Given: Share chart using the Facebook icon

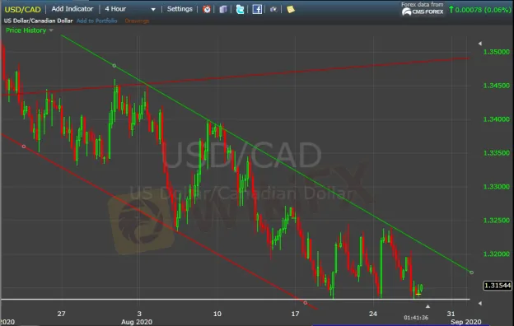Looking at the screenshot, I should (x=257, y=9).
